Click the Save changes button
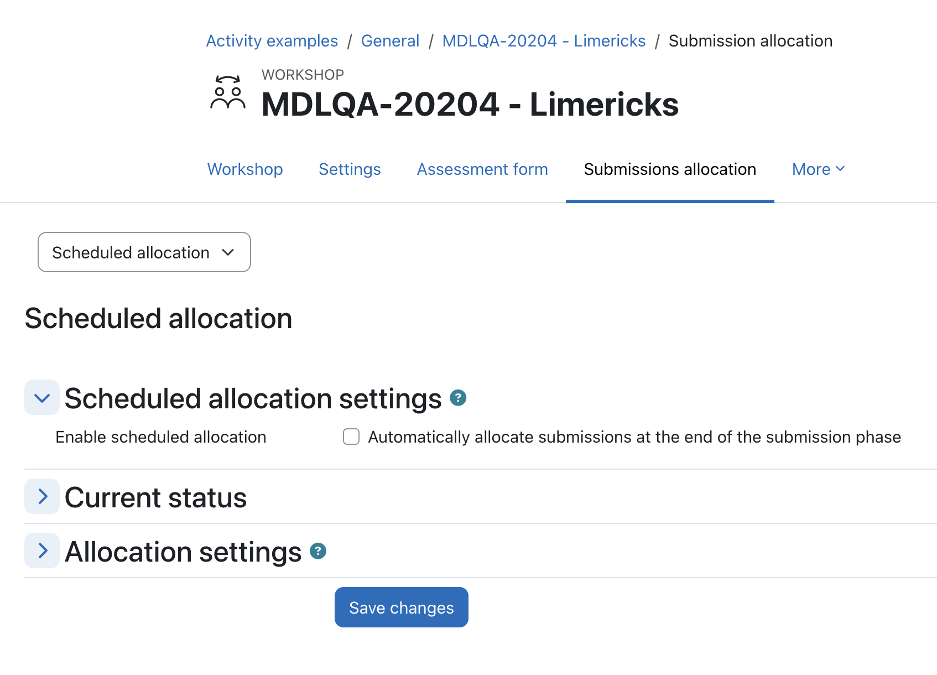The height and width of the screenshot is (675, 937). click(x=402, y=607)
